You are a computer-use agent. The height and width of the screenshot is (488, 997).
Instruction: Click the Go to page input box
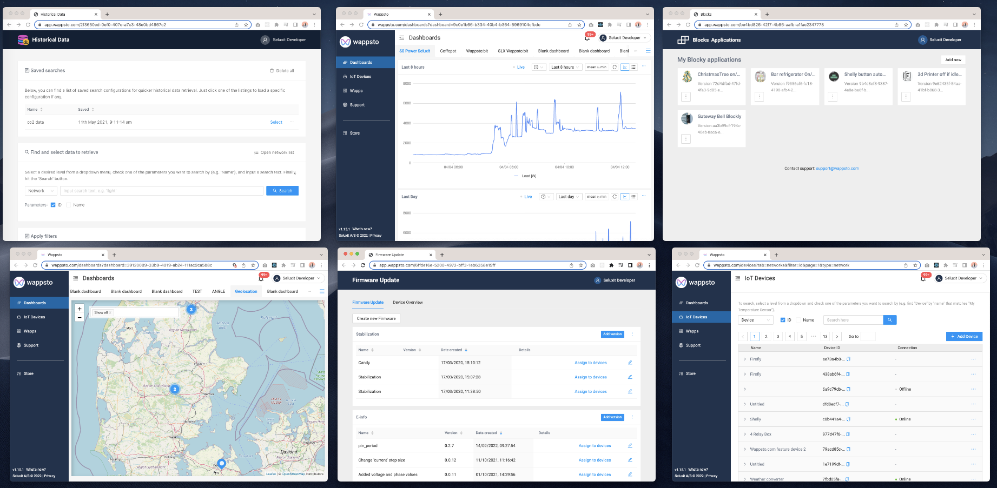868,336
